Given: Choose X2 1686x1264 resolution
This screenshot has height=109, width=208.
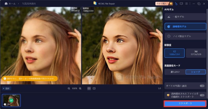Looking at the screenshot, I should click(x=174, y=53).
